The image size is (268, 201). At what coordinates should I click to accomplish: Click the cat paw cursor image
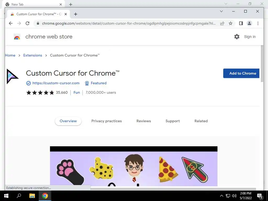(70, 172)
